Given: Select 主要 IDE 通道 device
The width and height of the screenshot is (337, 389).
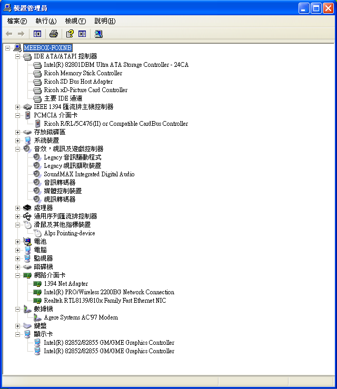Looking at the screenshot, I should coord(63,98).
